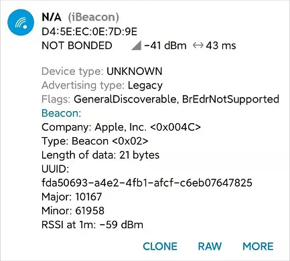Tap the blue iBeacon device icon

21,22
